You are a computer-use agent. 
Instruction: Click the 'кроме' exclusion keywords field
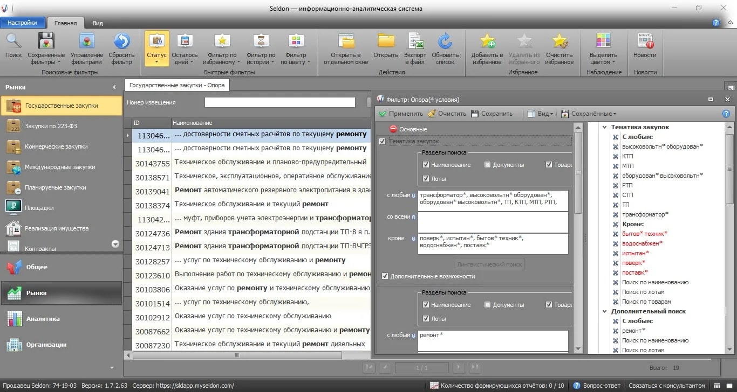pos(493,243)
